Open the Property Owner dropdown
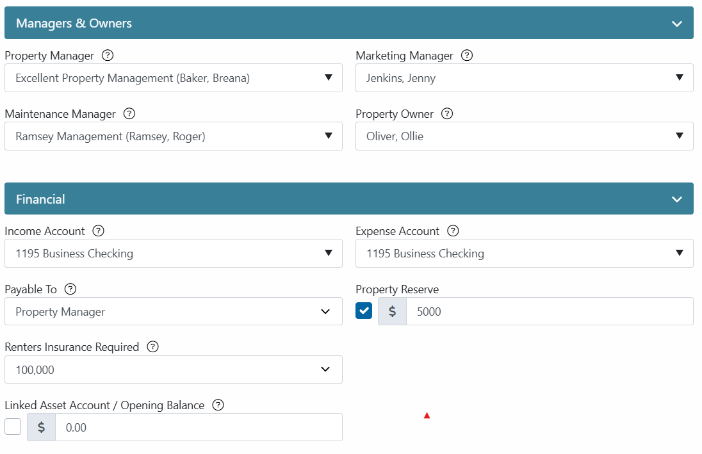702x454 pixels. (525, 136)
